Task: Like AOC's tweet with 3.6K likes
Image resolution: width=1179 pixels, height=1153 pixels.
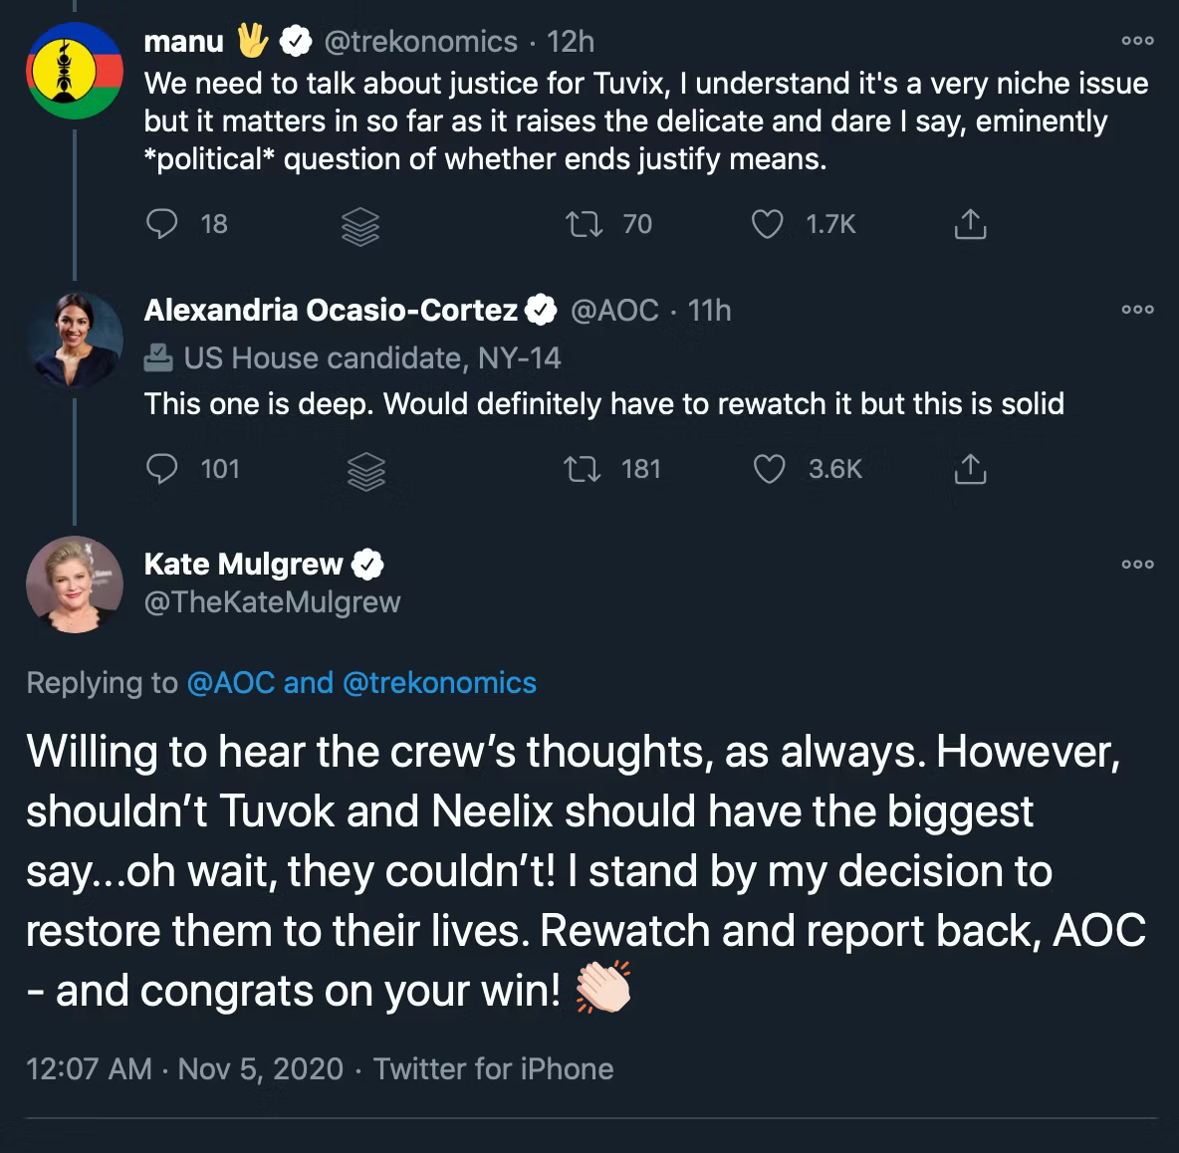Action: coord(768,469)
